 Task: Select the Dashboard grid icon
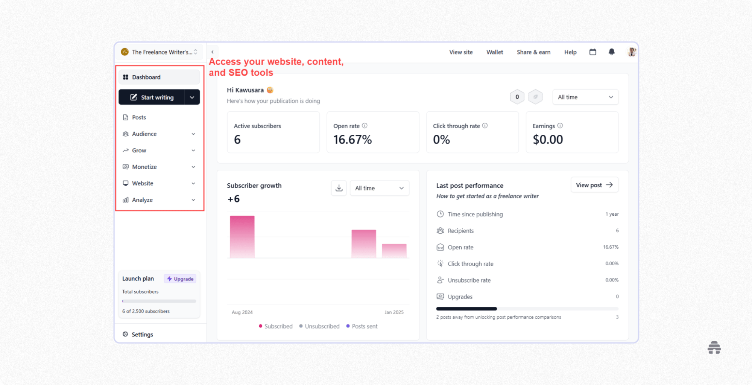pos(126,77)
